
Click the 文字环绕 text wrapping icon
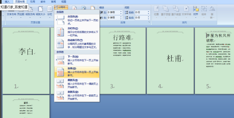186,9
